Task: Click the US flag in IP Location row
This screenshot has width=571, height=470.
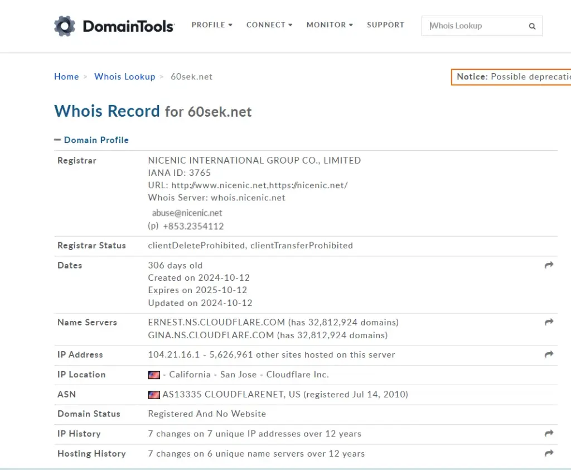Action: coord(154,375)
